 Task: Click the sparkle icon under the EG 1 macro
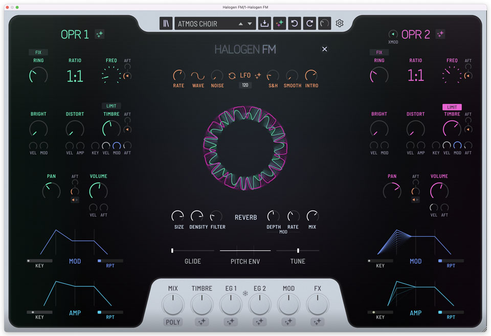231,322
